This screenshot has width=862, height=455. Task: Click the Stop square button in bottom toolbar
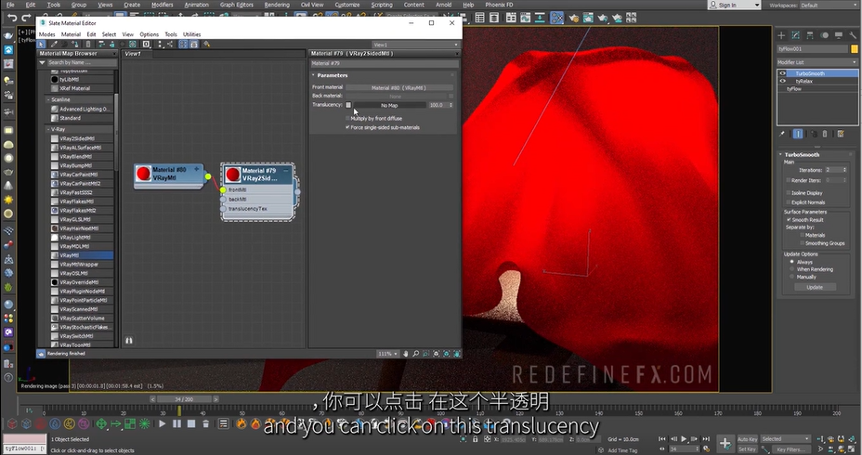(190, 423)
